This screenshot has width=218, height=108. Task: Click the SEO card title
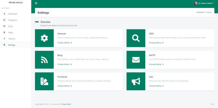pyautogui.click(x=151, y=34)
